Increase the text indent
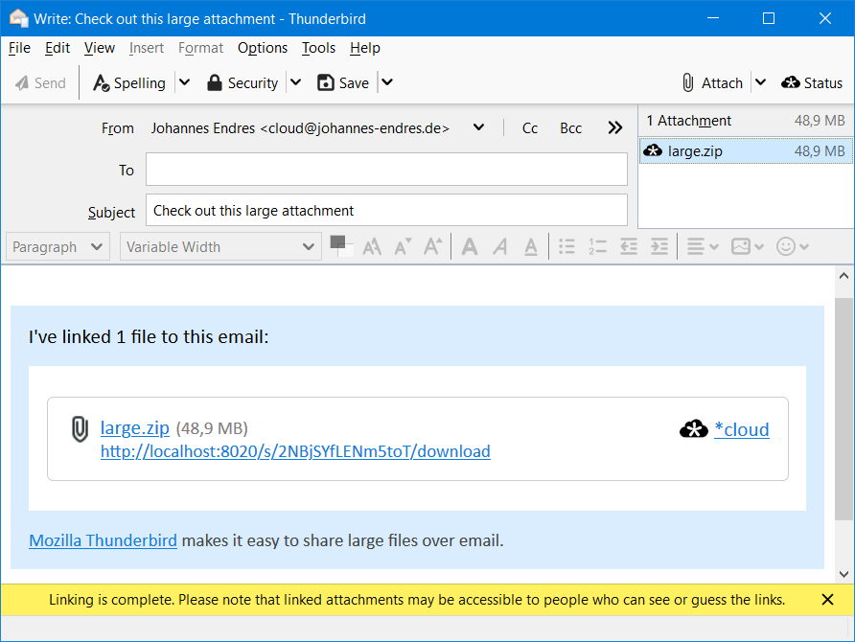The height and width of the screenshot is (642, 855). click(x=659, y=246)
